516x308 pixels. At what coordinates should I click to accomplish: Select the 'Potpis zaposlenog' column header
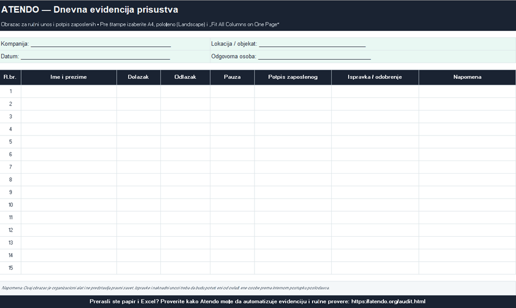[293, 77]
